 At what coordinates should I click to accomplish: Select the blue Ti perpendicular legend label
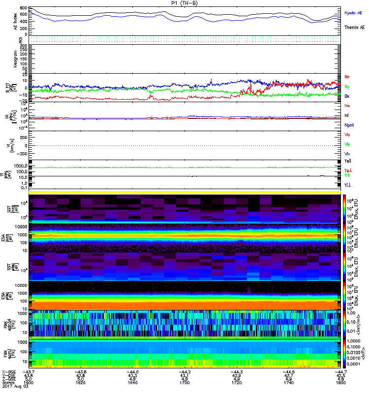point(347,185)
